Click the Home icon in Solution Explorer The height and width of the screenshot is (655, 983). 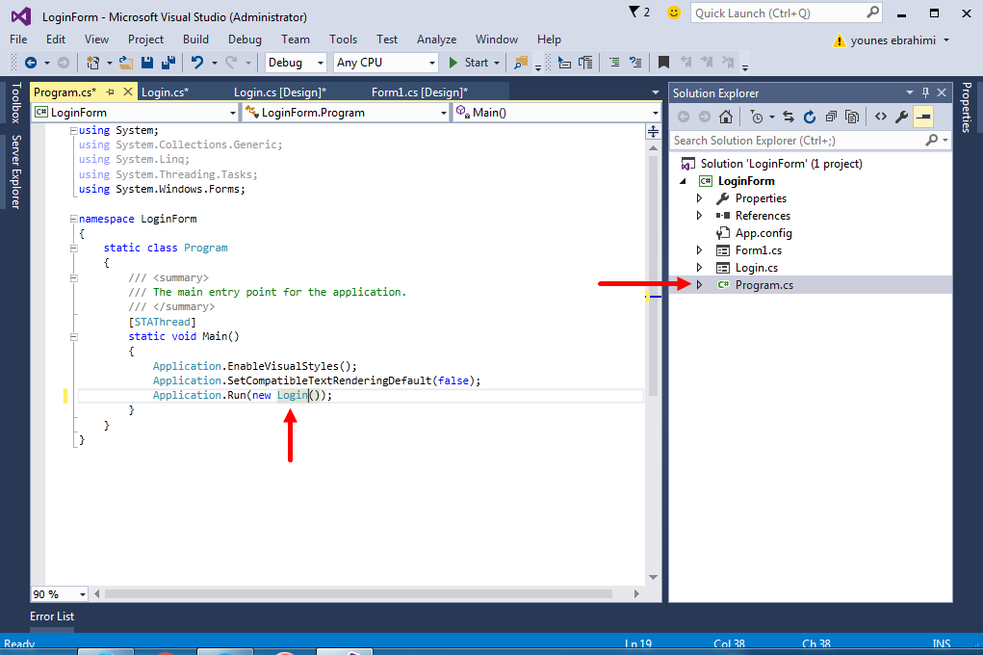[x=726, y=117]
